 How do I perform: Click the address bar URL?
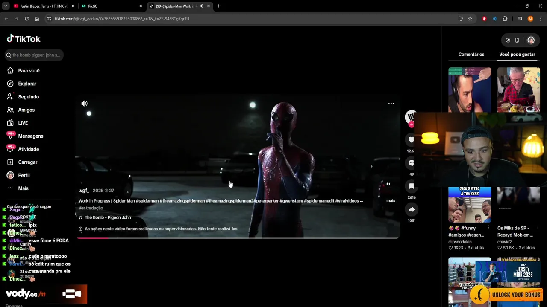pos(122,19)
